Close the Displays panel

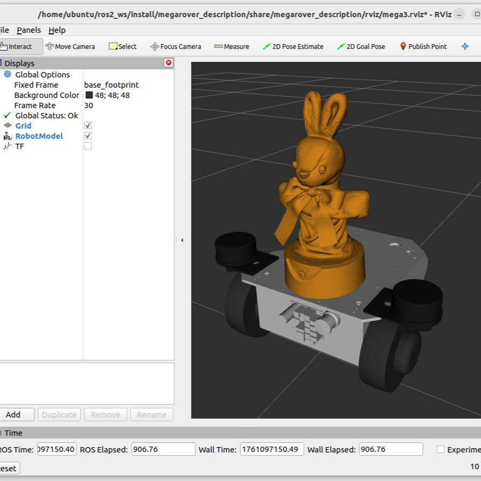[x=168, y=63]
